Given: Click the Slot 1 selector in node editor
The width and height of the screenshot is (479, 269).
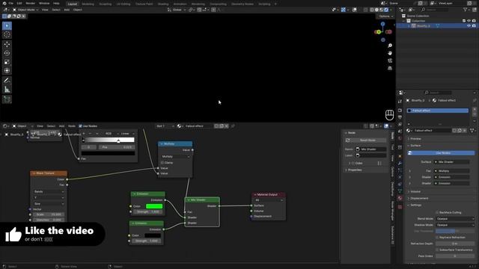Looking at the screenshot, I should (x=165, y=126).
